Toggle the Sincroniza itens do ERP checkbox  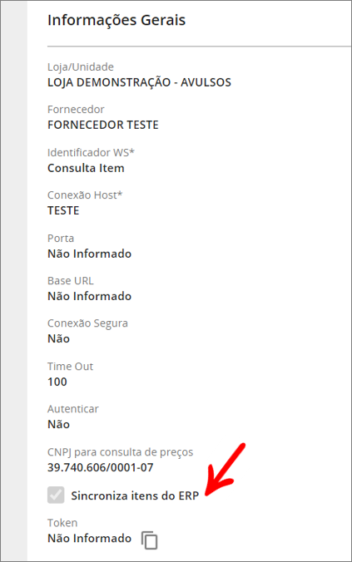tap(56, 495)
